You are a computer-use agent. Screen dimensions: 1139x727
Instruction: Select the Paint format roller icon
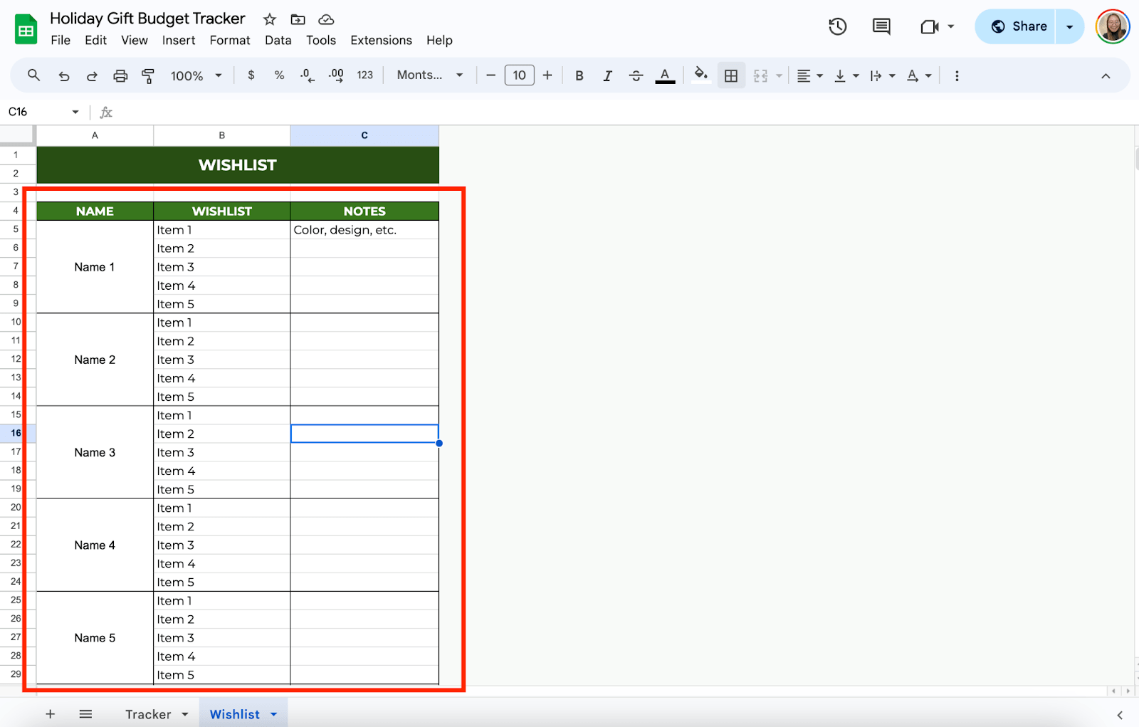148,75
